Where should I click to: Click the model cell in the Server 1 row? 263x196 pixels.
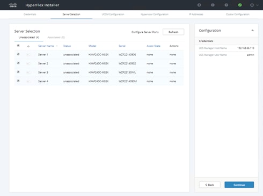click(98, 55)
